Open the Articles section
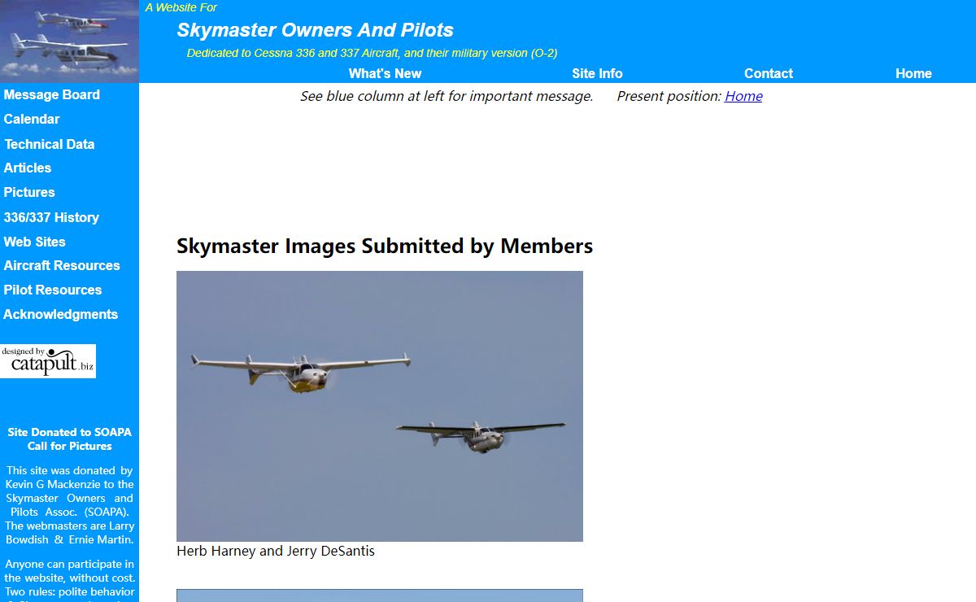976x602 pixels. click(x=28, y=168)
